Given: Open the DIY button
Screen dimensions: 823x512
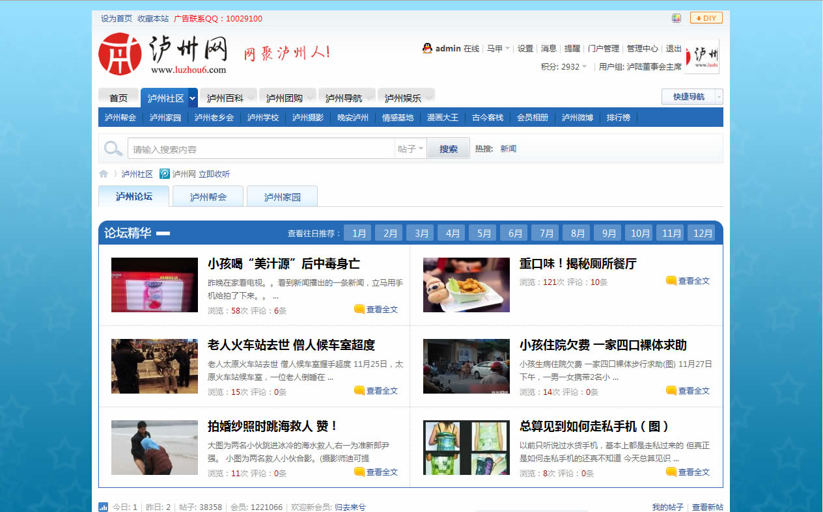Looking at the screenshot, I should pyautogui.click(x=706, y=18).
